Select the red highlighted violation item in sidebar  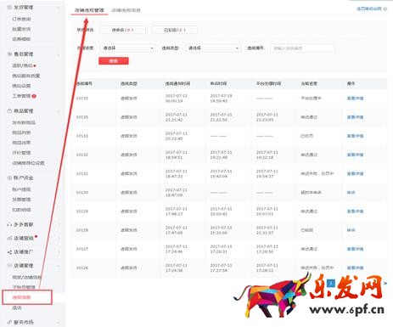point(21,297)
